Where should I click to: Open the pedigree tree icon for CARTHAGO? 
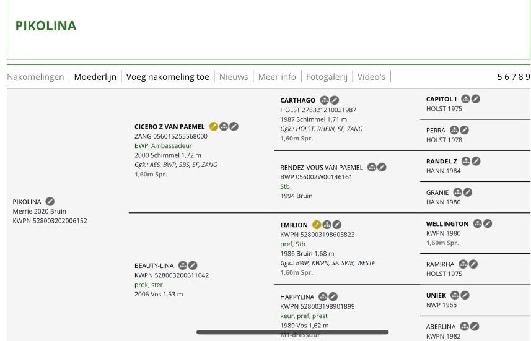point(325,100)
